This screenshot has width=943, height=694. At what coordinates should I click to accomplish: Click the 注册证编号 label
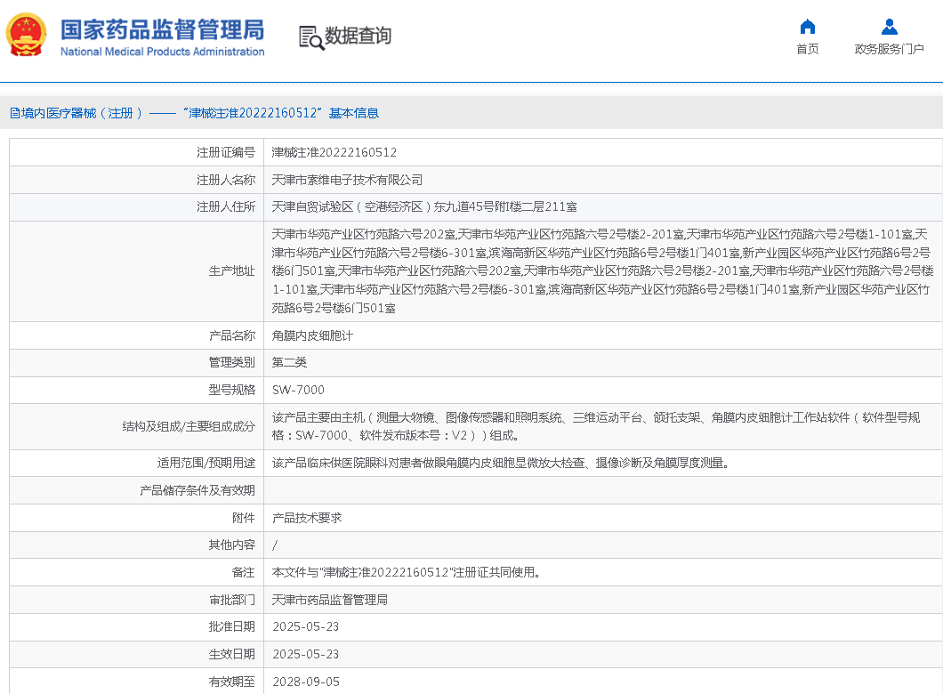tap(226, 152)
